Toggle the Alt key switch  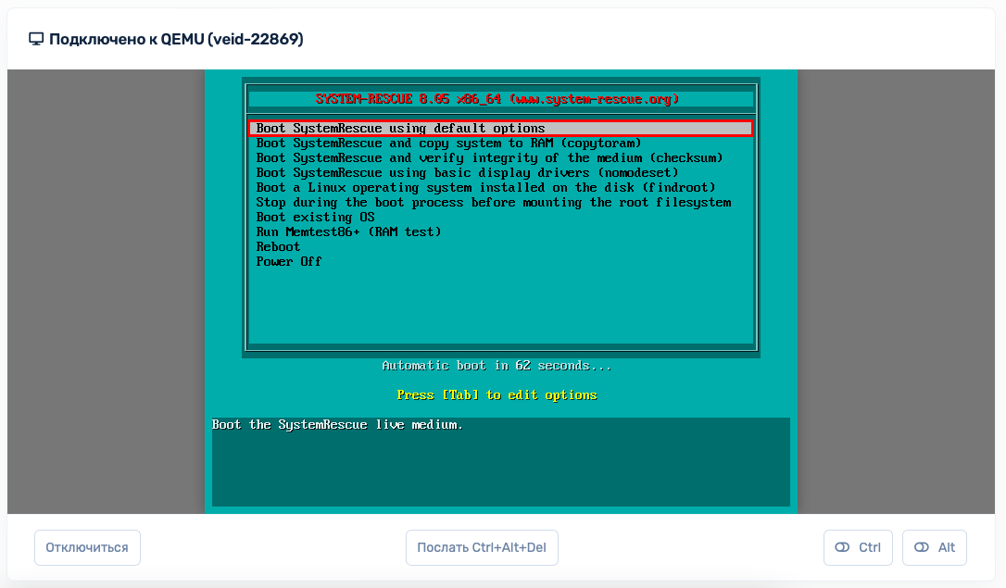pos(934,547)
